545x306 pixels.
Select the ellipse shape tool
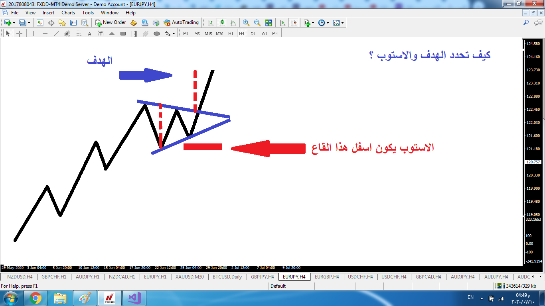(156, 34)
